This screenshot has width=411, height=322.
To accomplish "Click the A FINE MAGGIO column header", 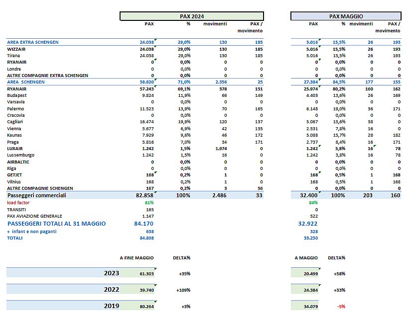I will 137,258.
